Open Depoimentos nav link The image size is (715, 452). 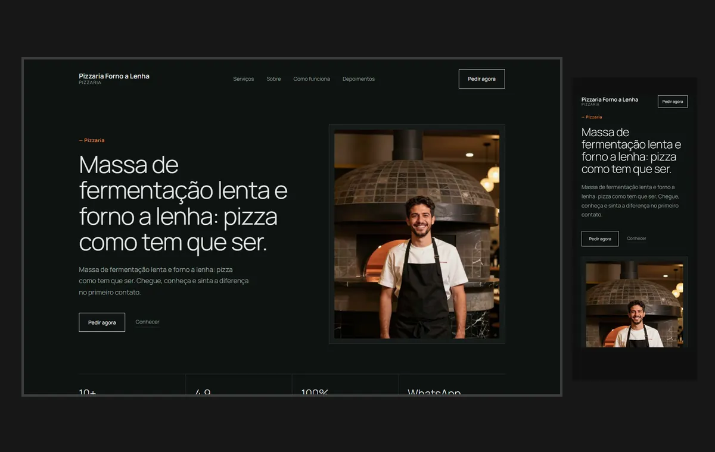(359, 79)
